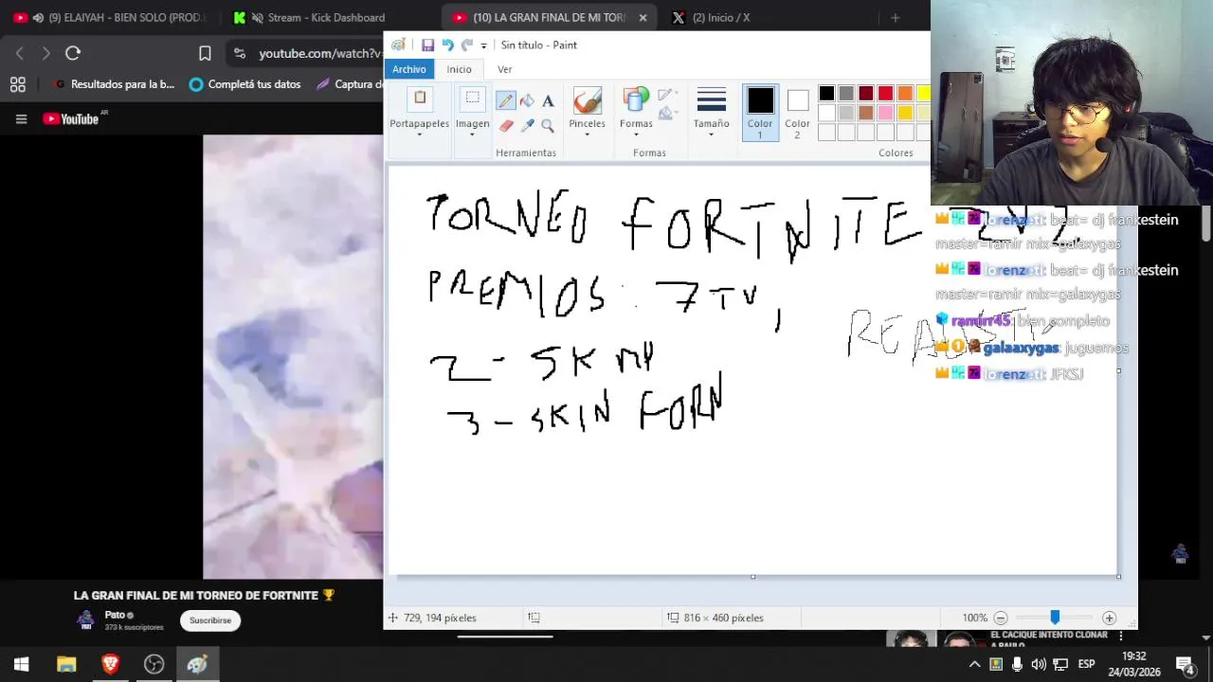Viewport: 1213px width, 682px height.
Task: Click the 729, 194 píxeles cursor position text
Action: (x=440, y=618)
